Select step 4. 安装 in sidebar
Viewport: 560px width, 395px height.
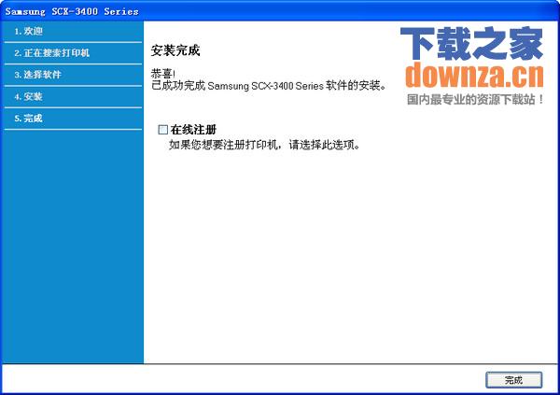click(73, 97)
